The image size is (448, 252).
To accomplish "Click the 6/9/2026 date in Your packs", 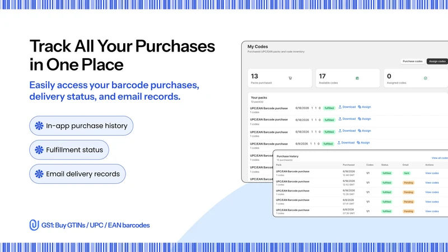I will coord(301,144).
